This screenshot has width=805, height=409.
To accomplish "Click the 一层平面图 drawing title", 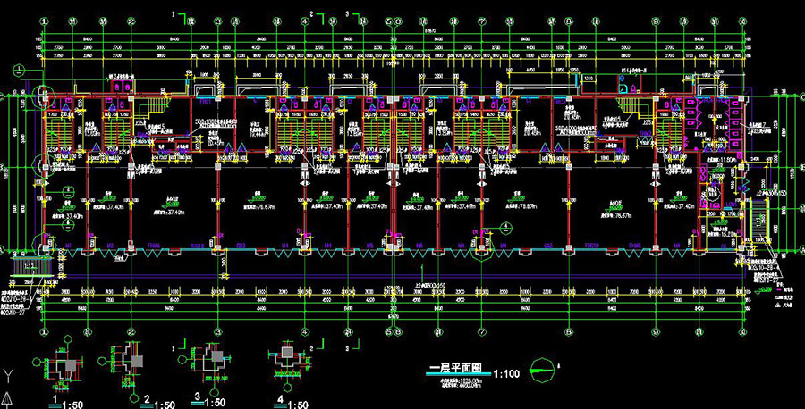I will [x=456, y=368].
